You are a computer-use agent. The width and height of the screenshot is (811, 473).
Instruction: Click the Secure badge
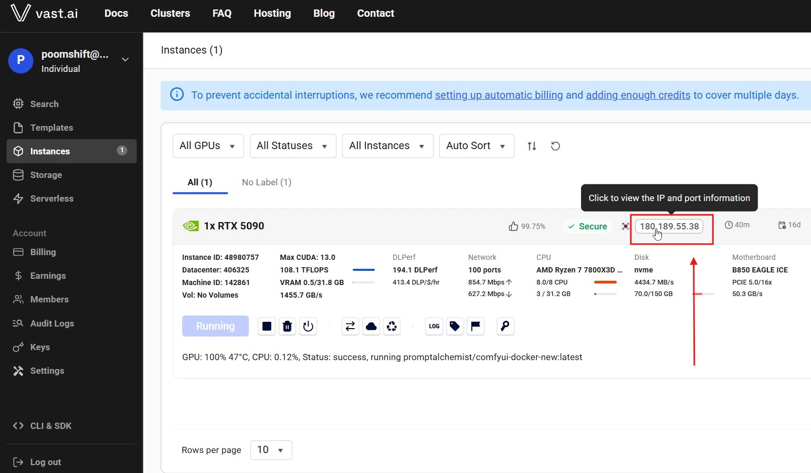click(587, 226)
